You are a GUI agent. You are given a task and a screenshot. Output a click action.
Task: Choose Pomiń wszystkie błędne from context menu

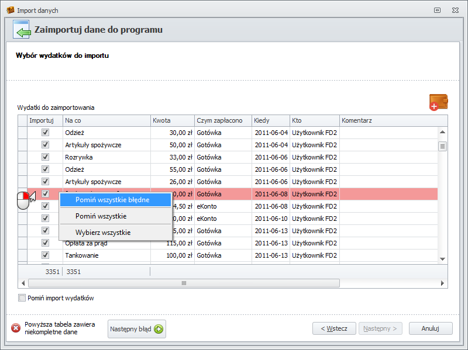click(x=112, y=200)
